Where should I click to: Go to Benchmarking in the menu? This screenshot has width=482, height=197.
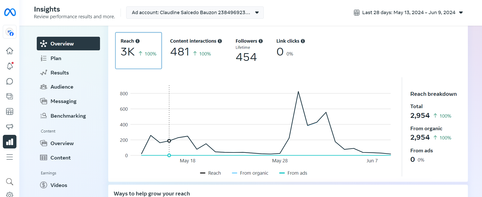pyautogui.click(x=68, y=116)
